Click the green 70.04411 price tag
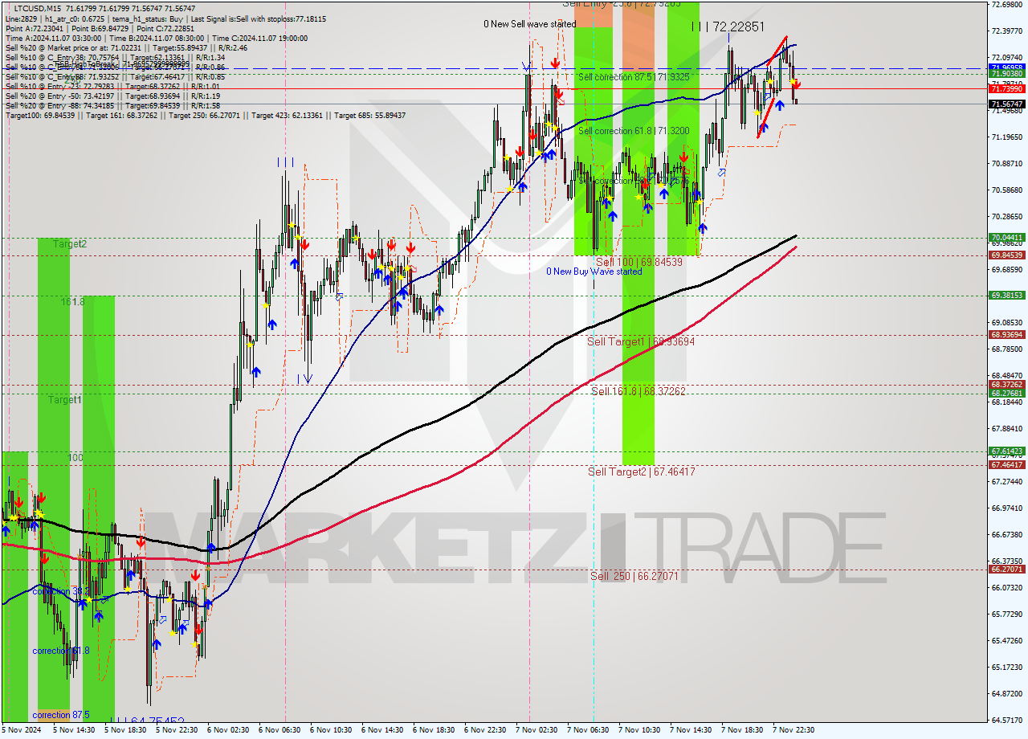 point(1007,238)
